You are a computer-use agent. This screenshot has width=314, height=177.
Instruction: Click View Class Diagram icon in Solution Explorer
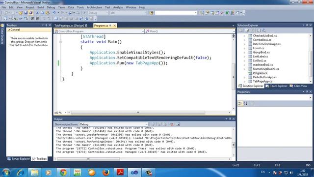pyautogui.click(x=264, y=30)
